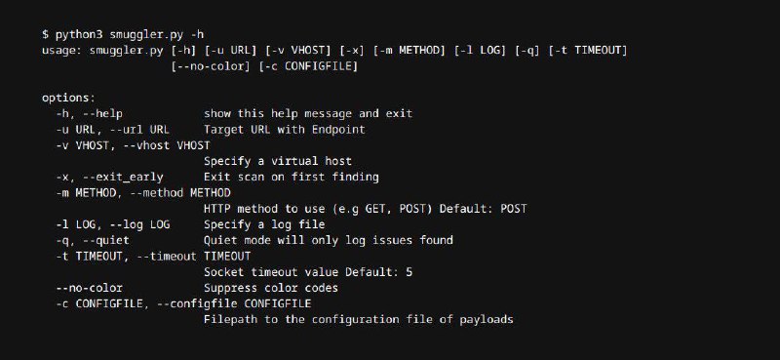This screenshot has width=780, height=360.
Task: Click the '[-v VHOST]' usage argument
Action: (x=298, y=51)
